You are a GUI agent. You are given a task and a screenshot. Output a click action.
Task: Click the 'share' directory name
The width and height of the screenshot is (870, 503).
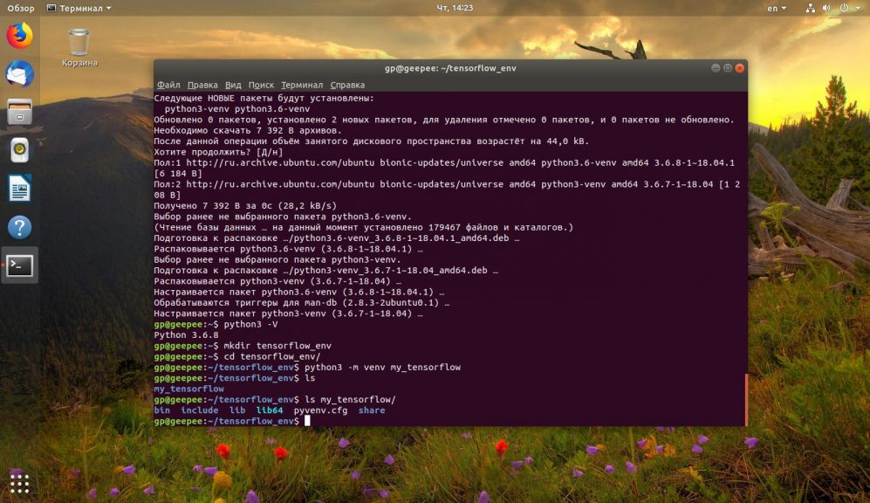coord(372,410)
